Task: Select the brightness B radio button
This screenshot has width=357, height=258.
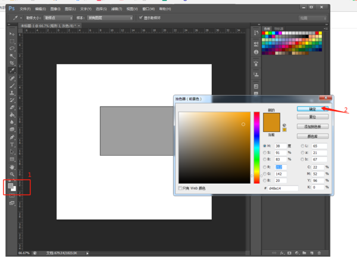Action: [265, 159]
